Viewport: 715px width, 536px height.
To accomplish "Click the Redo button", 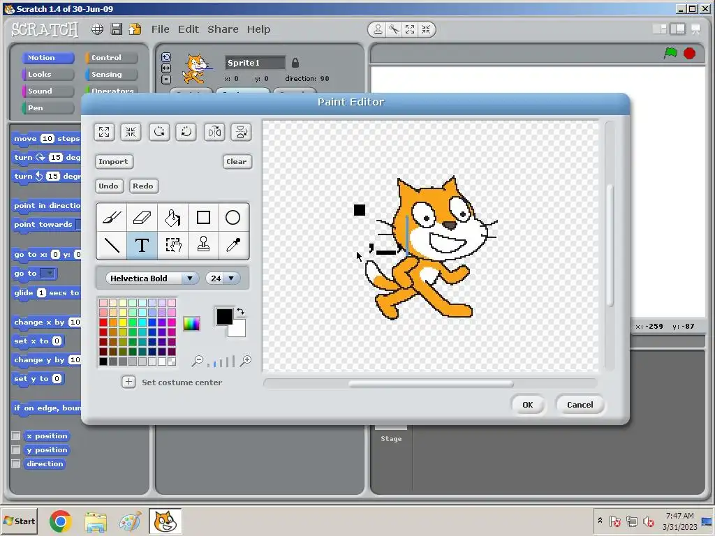I will point(143,186).
